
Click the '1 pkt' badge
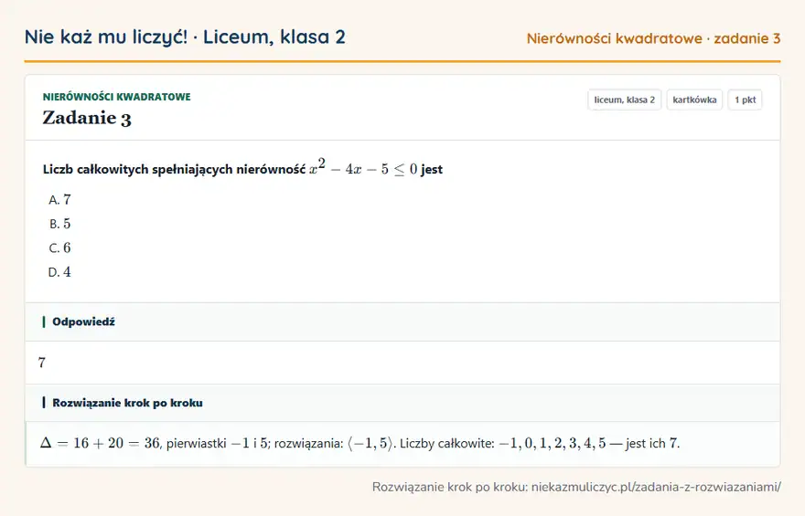click(x=745, y=100)
